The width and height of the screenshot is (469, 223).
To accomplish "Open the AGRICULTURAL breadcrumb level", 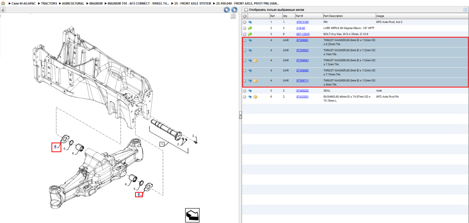I will click(73, 4).
